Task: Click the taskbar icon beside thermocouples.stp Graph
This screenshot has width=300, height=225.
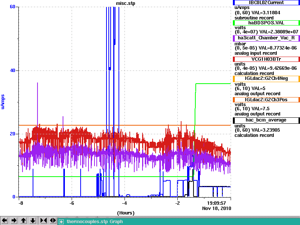Action: pyautogui.click(x=61, y=222)
